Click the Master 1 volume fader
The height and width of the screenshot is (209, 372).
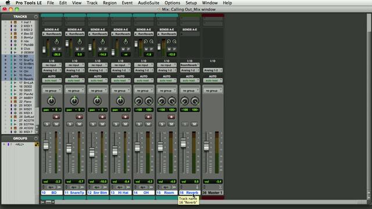coord(206,146)
